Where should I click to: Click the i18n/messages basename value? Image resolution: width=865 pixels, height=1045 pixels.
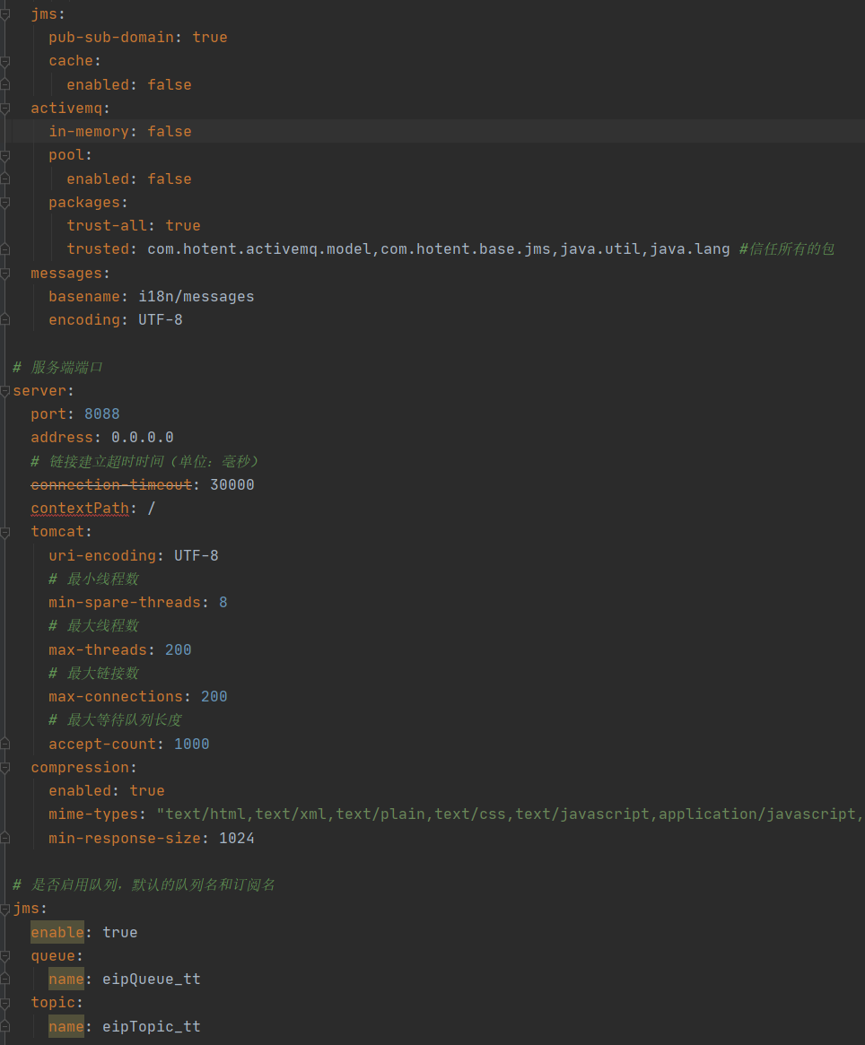point(196,297)
